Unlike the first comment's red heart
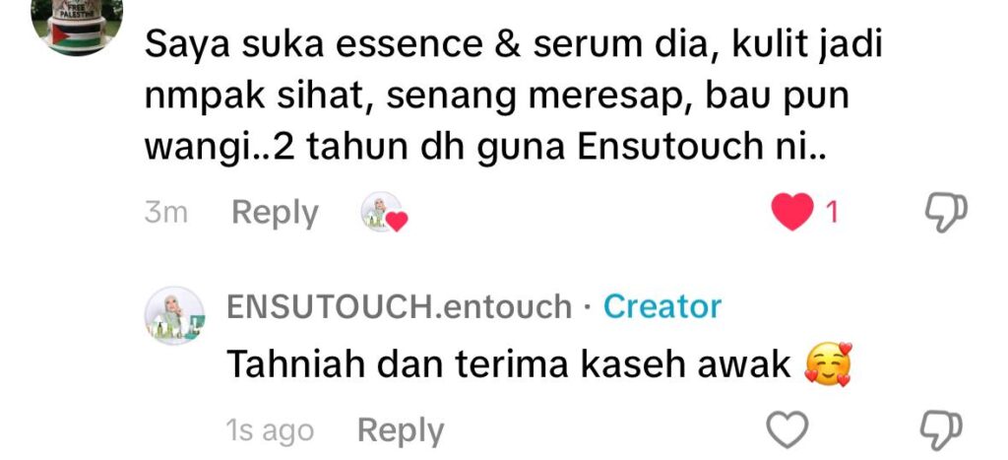This screenshot has width=1008, height=460. (792, 213)
